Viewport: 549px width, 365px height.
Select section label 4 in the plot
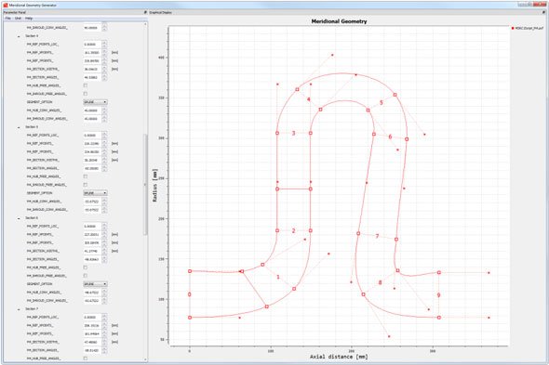click(308, 99)
